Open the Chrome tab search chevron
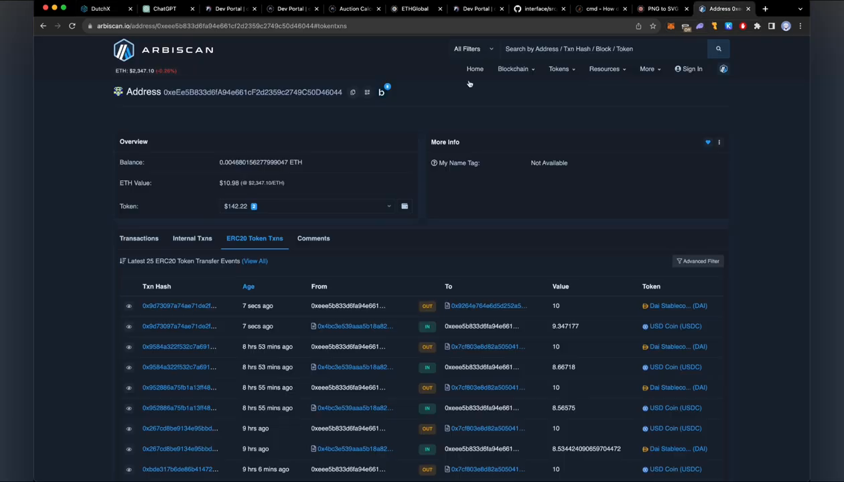Viewport: 844px width, 482px height. [800, 9]
